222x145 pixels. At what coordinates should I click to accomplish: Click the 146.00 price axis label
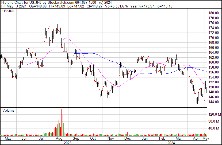pyautogui.click(x=214, y=97)
